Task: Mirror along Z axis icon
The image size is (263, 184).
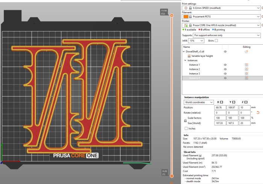Action: click(246, 102)
